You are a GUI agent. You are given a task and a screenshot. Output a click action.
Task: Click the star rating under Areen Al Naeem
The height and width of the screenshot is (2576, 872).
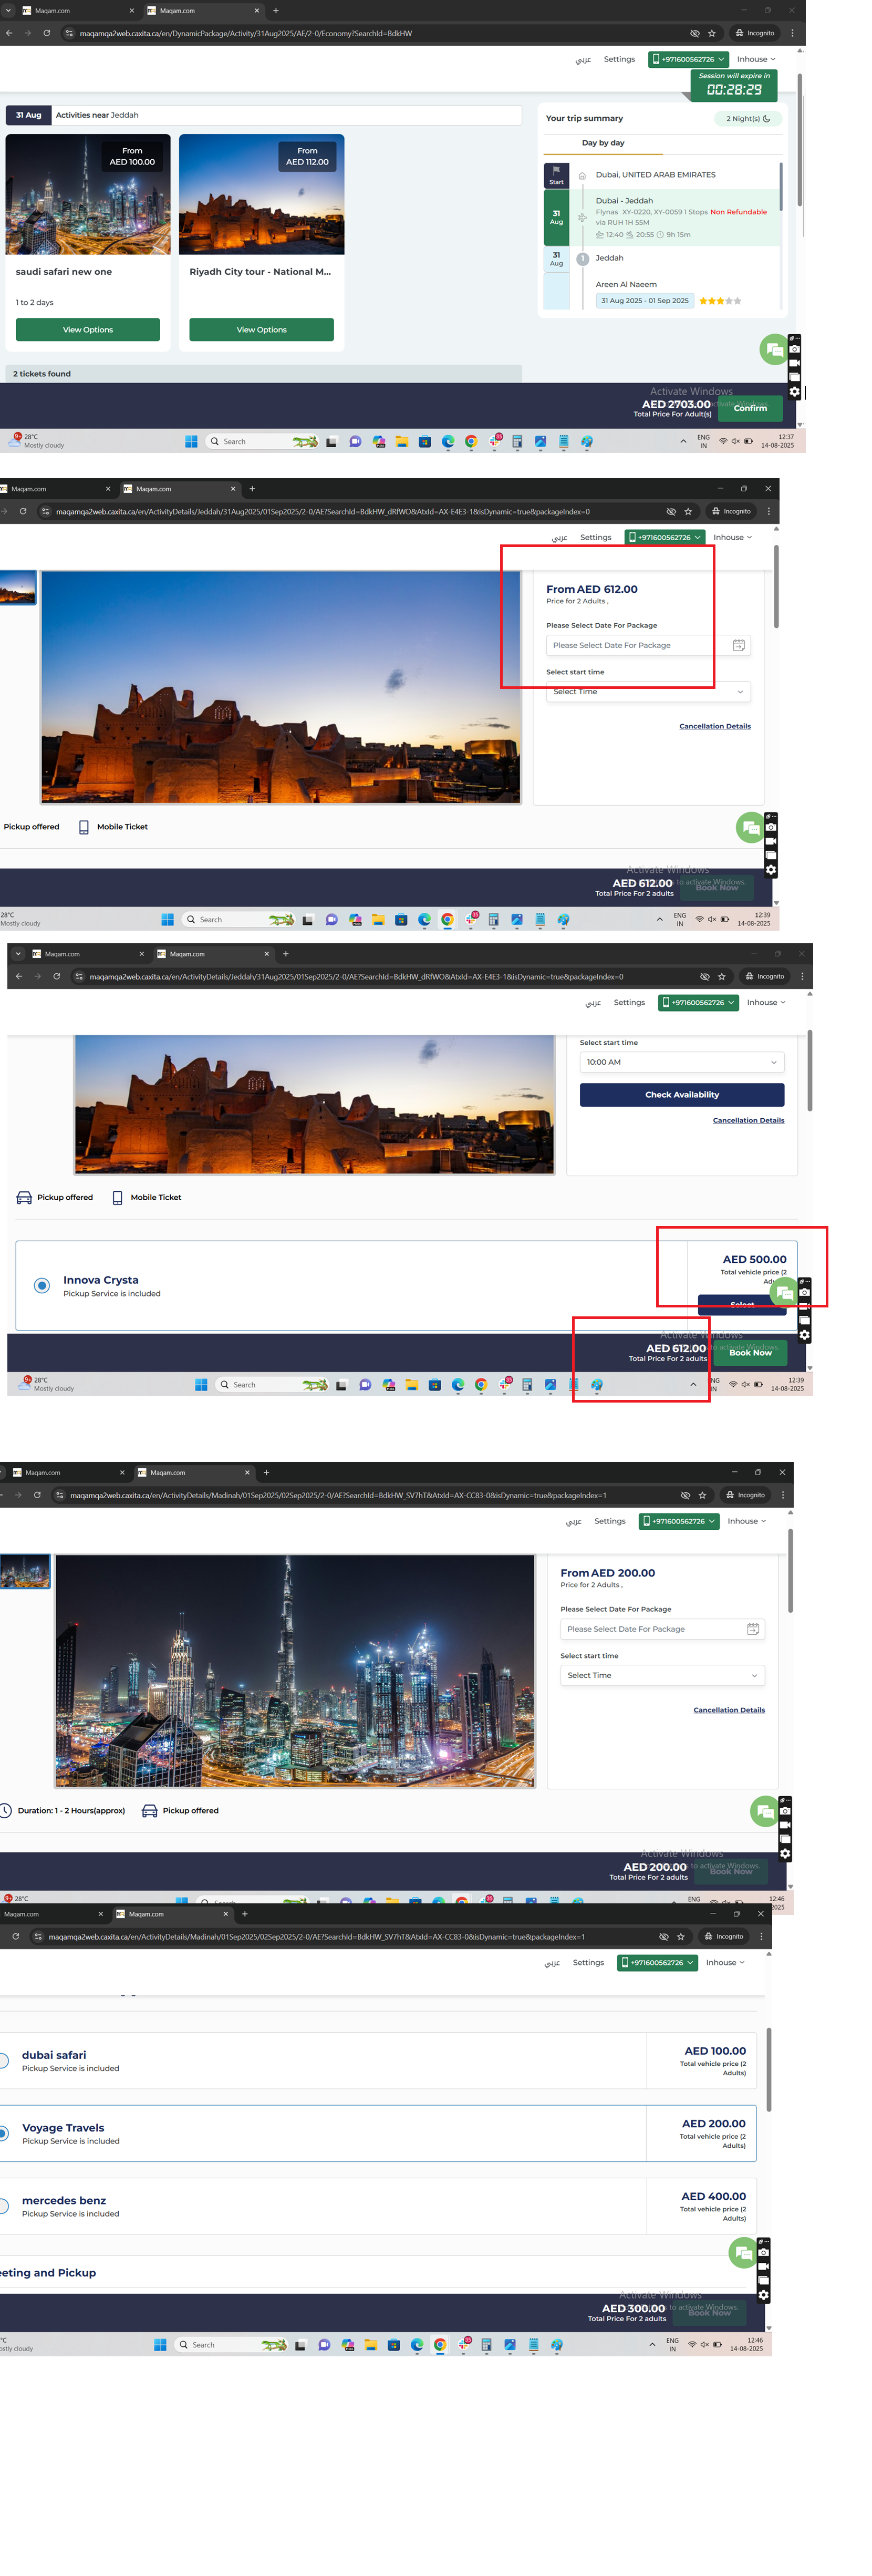719,301
